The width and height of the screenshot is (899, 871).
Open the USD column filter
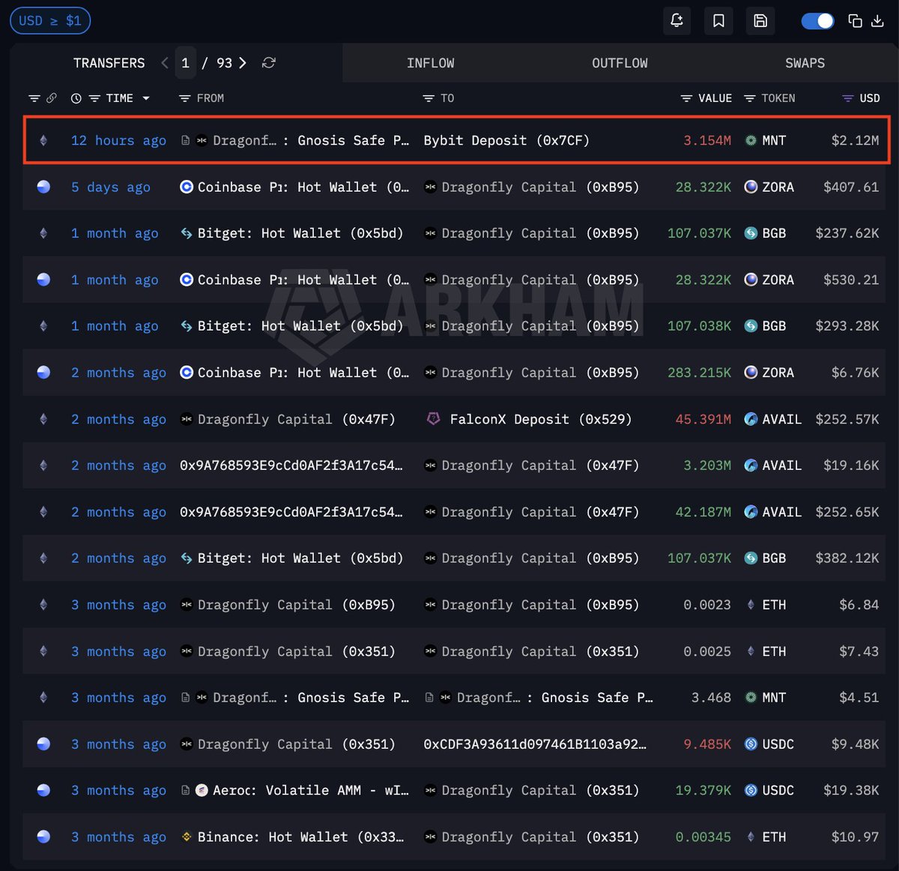[848, 98]
